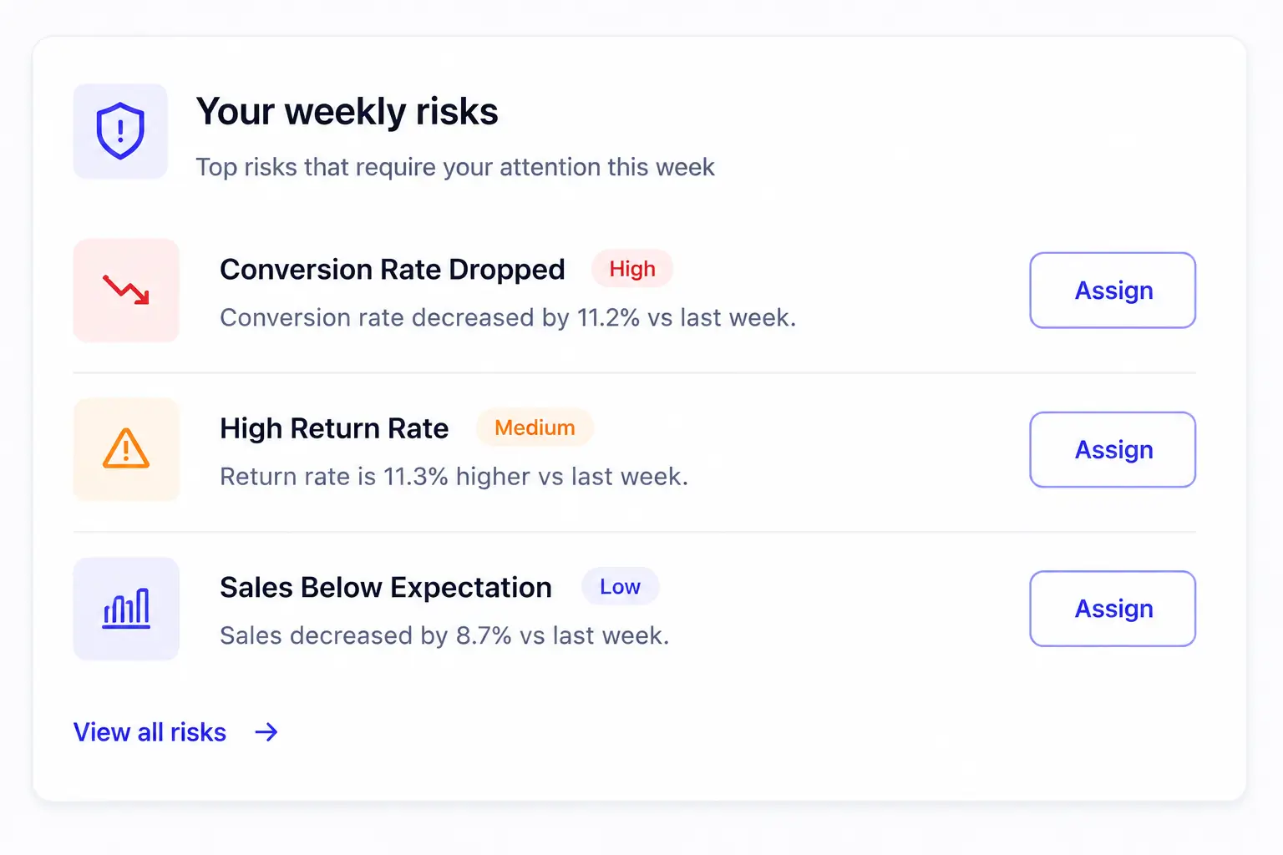Screen dimensions: 1283x855
Task: Assign the Conversion Rate Dropped risk
Action: click(1113, 291)
